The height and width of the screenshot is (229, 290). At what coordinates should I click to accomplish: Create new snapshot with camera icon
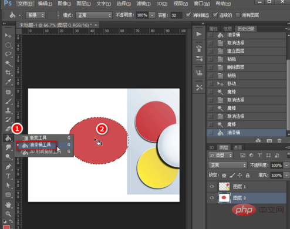tap(269, 140)
